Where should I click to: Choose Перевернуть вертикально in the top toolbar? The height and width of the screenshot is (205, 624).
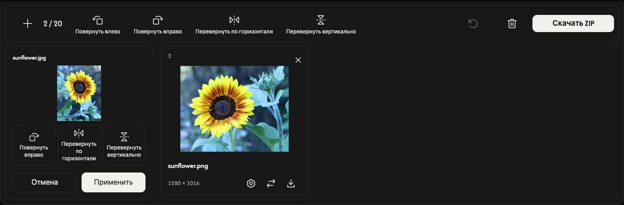click(x=321, y=25)
